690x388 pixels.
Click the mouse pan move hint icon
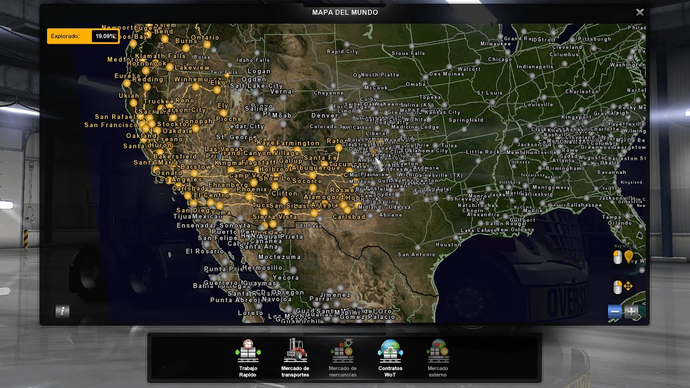(x=623, y=287)
